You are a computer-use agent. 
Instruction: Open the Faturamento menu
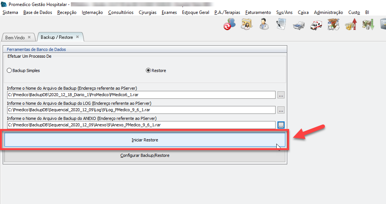click(258, 12)
